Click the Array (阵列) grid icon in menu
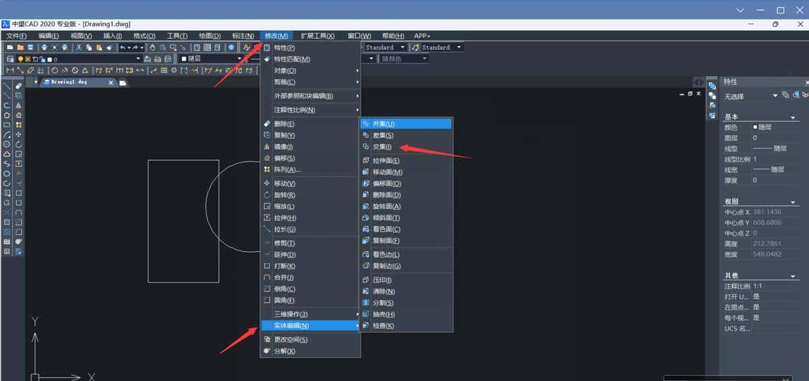This screenshot has height=381, width=809. [x=267, y=170]
